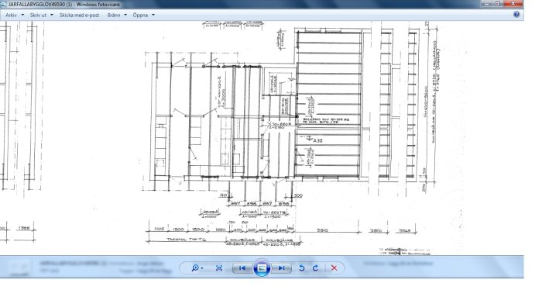Open the Skriv ut menu
Viewport: 542px width, 290px height.
(39, 16)
